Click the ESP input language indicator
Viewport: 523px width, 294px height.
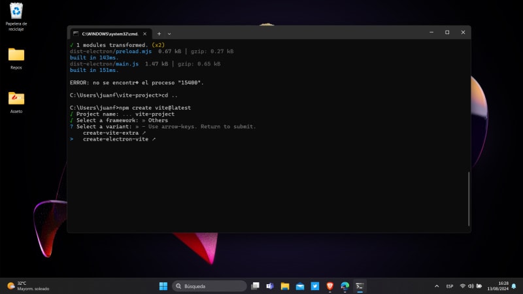coord(450,286)
